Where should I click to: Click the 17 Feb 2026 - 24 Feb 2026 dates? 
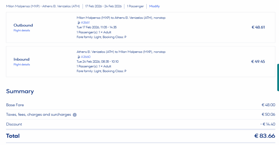pyautogui.click(x=103, y=6)
